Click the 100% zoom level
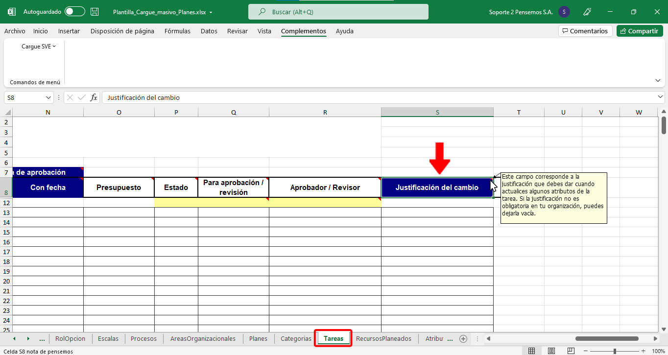The height and width of the screenshot is (355, 668). [x=658, y=351]
